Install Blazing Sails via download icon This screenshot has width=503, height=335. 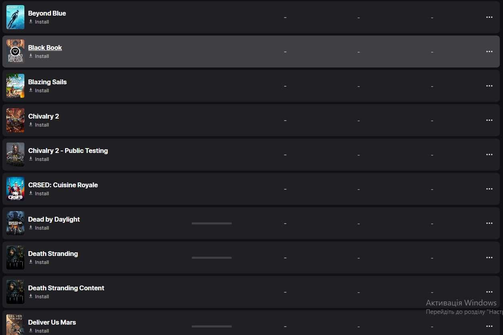(31, 90)
